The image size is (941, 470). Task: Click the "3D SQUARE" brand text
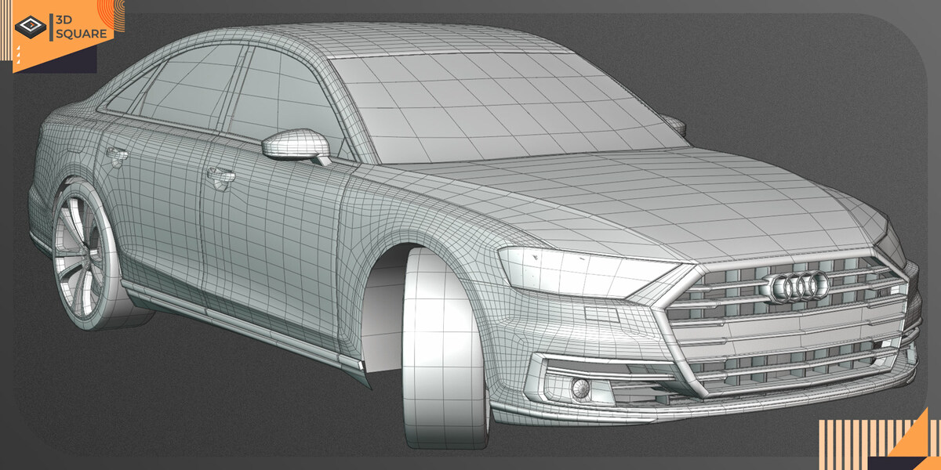point(82,27)
